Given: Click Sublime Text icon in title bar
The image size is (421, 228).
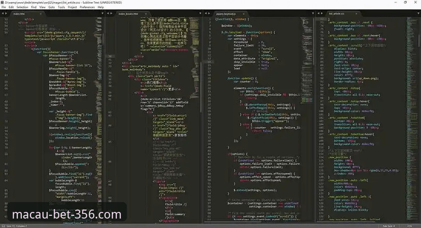Looking at the screenshot, I should point(3,2).
